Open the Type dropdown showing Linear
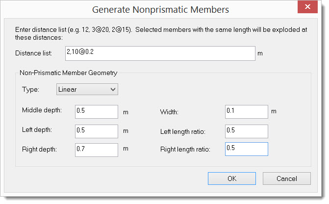 (87, 89)
